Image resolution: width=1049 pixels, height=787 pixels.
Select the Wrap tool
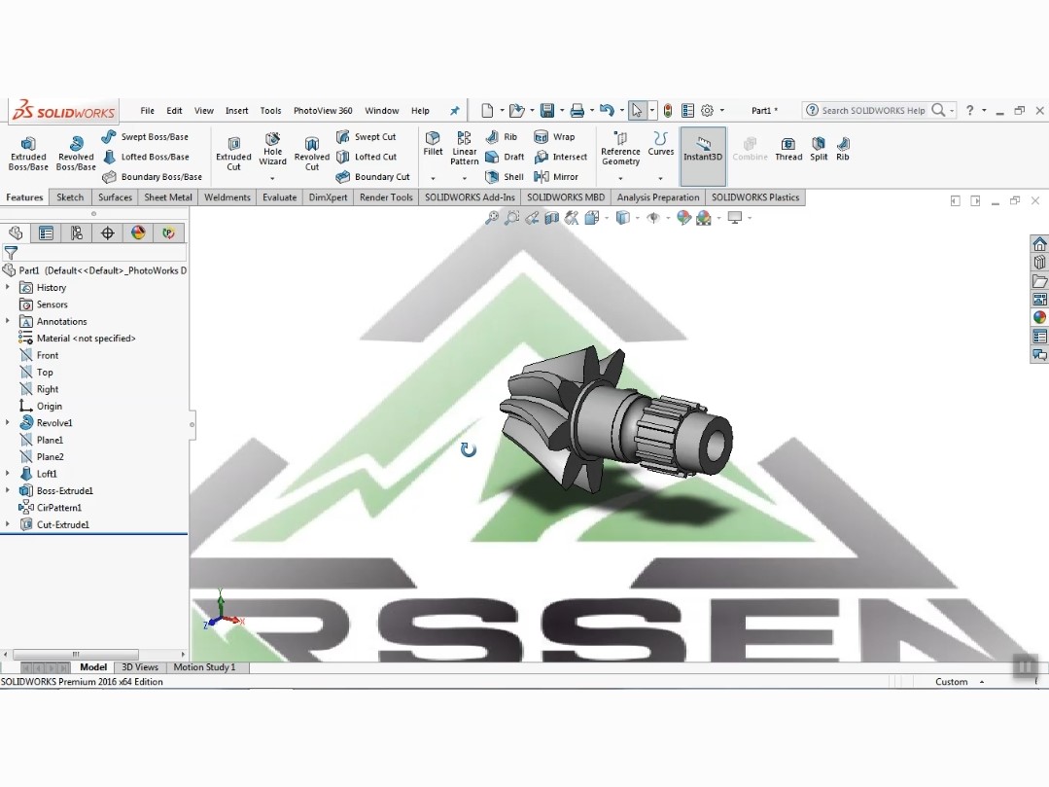(x=554, y=136)
